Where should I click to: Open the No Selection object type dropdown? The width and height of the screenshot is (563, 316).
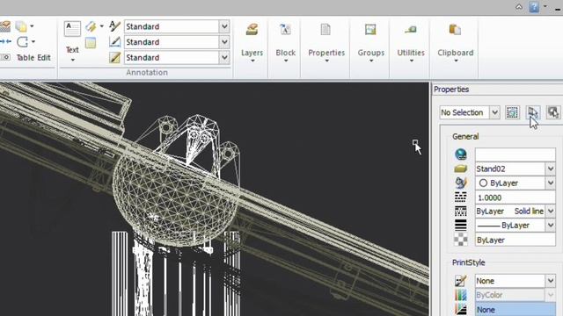(494, 112)
